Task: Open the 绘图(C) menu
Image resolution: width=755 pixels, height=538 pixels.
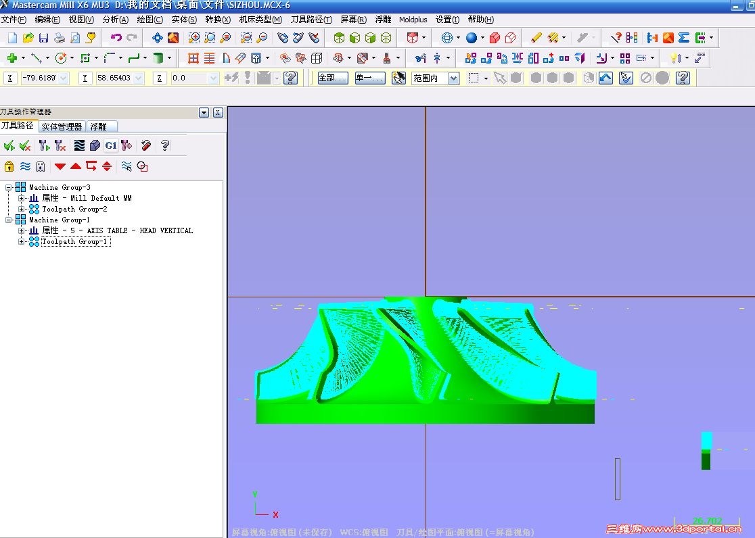Action: (150, 20)
